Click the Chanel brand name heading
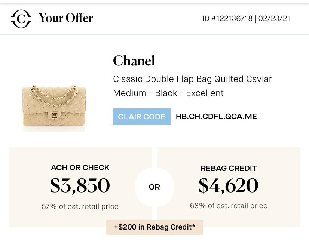The width and height of the screenshot is (309, 249). [x=134, y=61]
